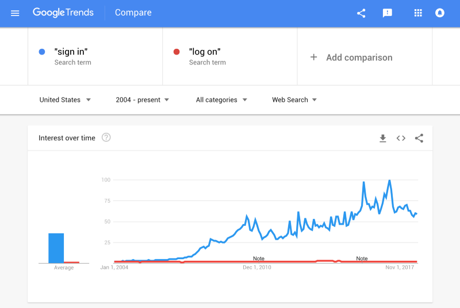Open the 2004 - present time range dropdown
This screenshot has height=308, width=460.
click(143, 100)
